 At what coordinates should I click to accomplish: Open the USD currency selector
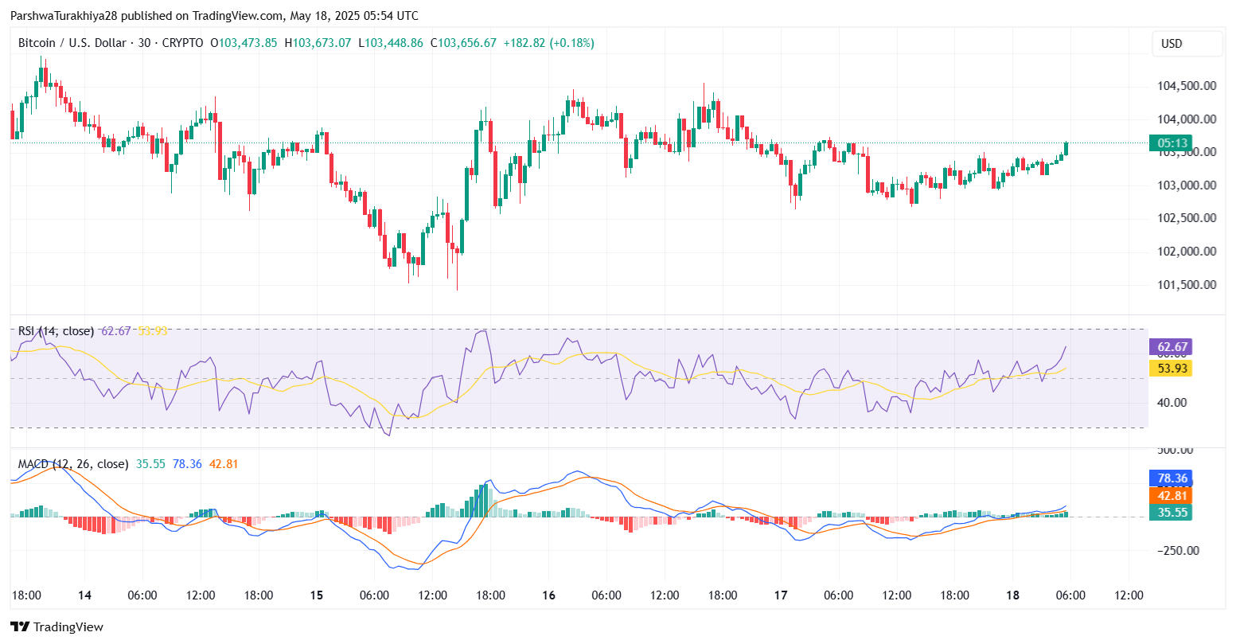1186,44
